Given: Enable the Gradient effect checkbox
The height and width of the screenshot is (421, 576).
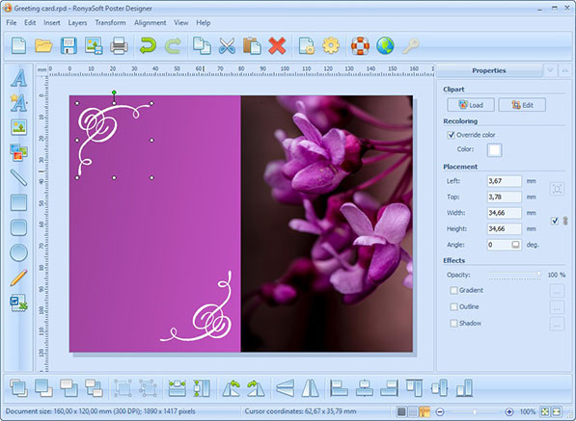Looking at the screenshot, I should pyautogui.click(x=453, y=290).
